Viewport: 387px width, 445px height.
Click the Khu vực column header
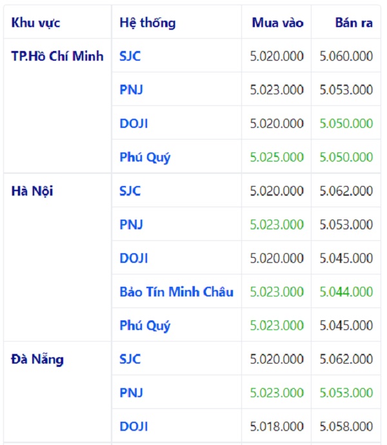(35, 23)
